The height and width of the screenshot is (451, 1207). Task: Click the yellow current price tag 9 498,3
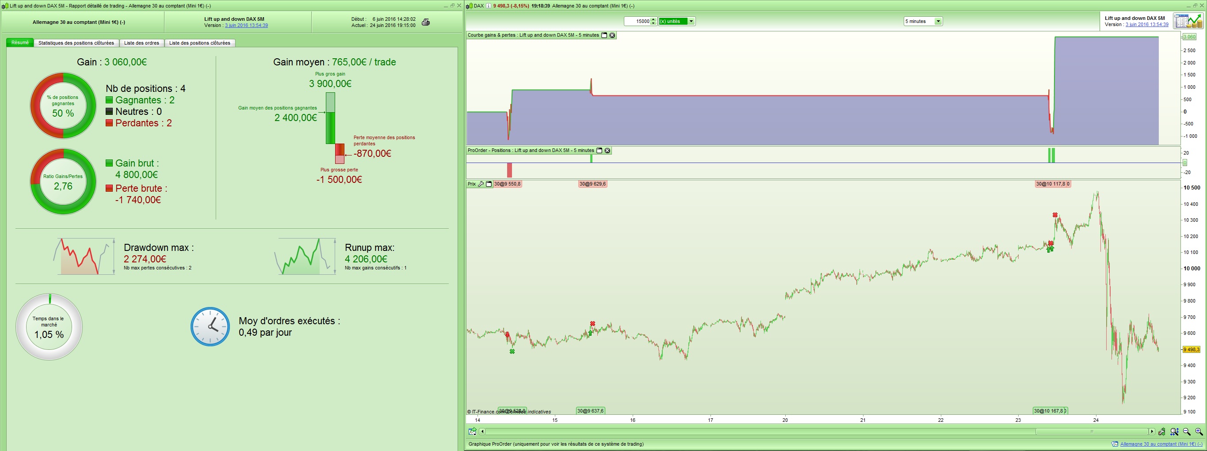coord(1191,349)
